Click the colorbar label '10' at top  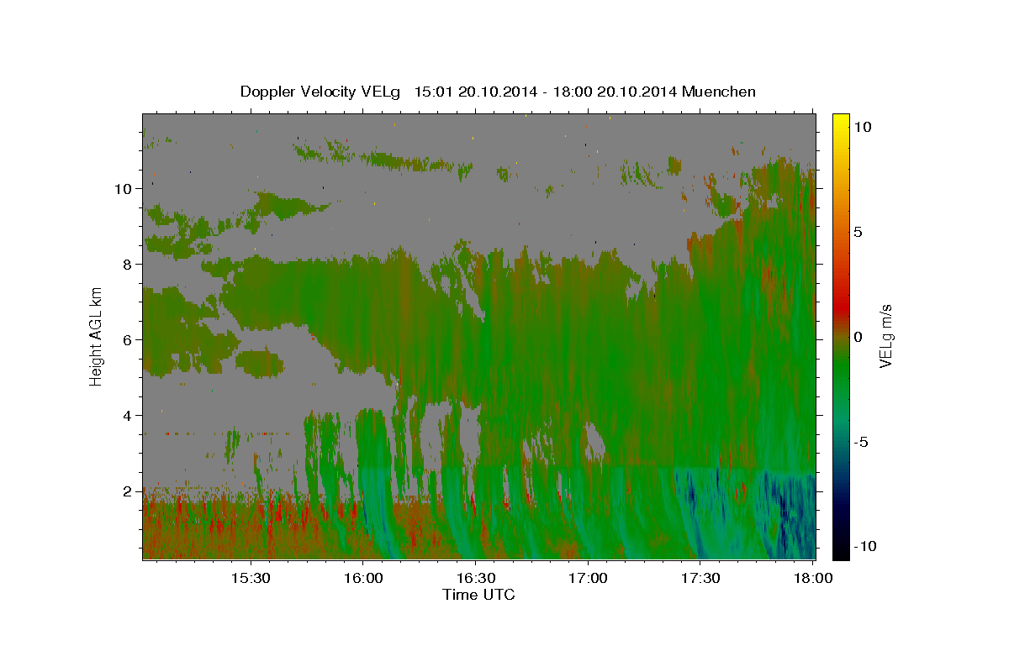[x=863, y=127]
